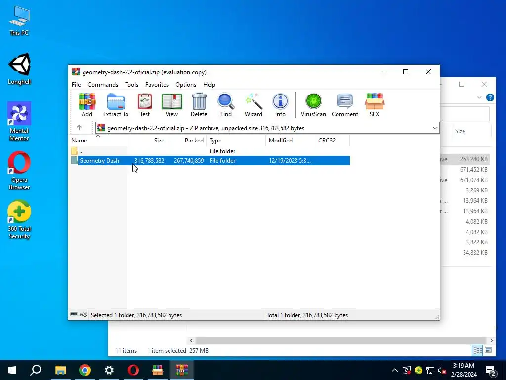This screenshot has height=380, width=506.
Task: Open File Explorer from the taskbar
Action: (x=60, y=370)
